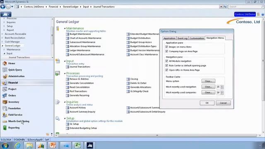Viewport: 265px width, 149px height.
Task: Click the Budget Maintenance screen icon
Action: (x=67, y=34)
